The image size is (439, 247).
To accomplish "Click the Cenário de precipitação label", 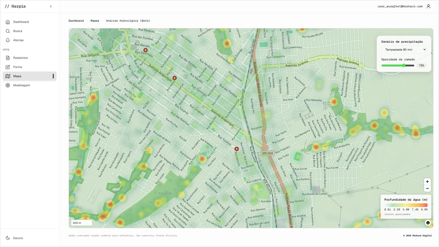I will point(402,42).
